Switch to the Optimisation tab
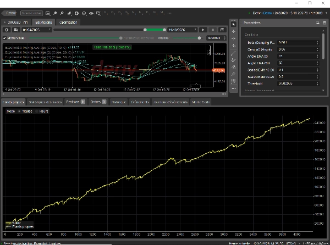 (68, 23)
